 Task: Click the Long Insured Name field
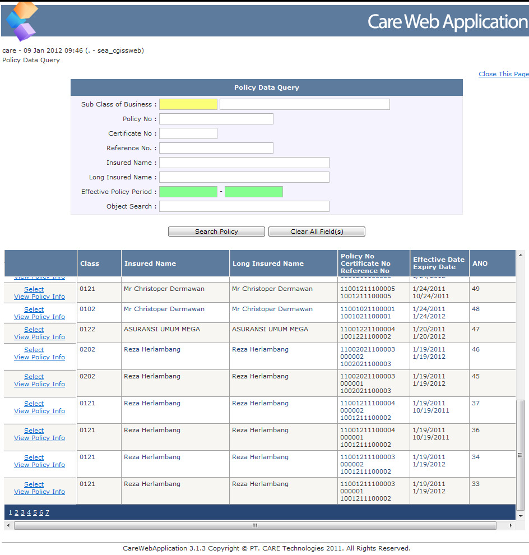[x=244, y=177]
